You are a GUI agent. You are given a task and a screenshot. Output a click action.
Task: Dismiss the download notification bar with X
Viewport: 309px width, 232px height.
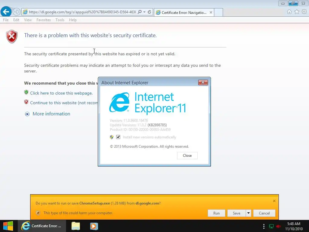point(274,201)
